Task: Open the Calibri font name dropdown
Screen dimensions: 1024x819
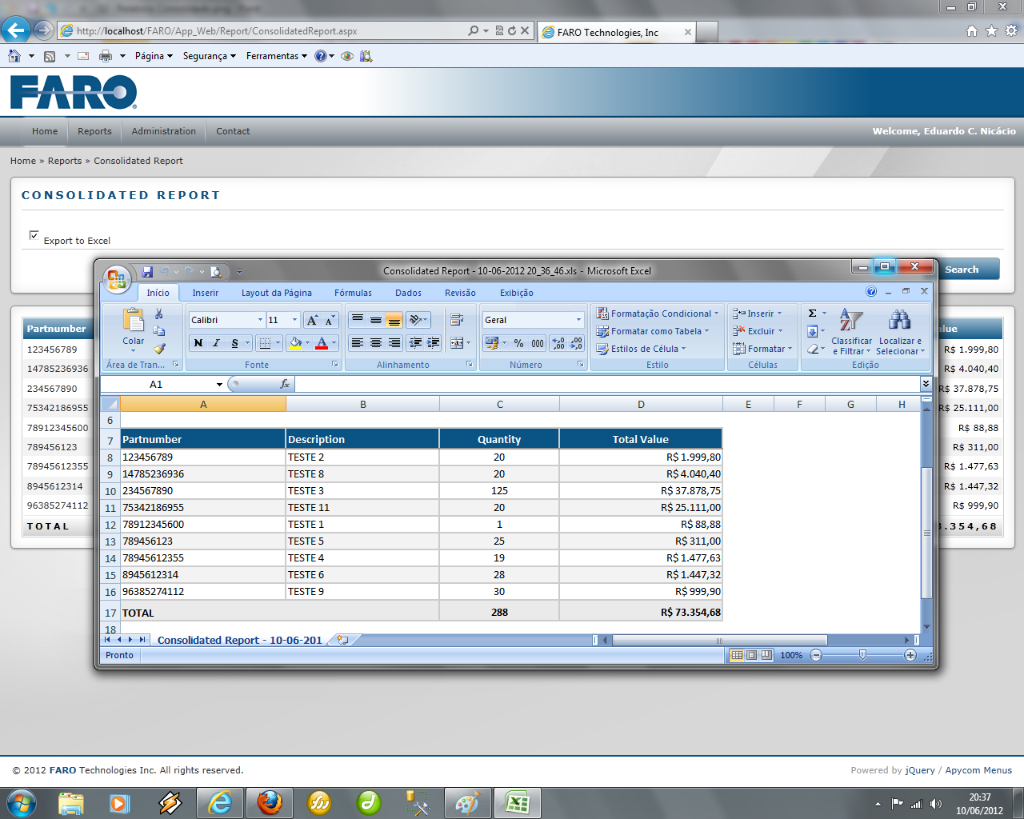Action: point(260,320)
